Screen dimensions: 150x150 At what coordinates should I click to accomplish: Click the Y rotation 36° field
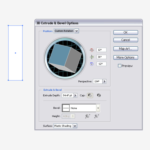101,57
